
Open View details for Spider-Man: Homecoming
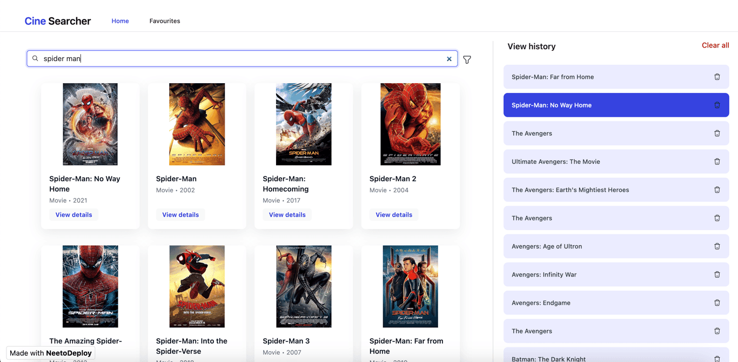pos(287,214)
